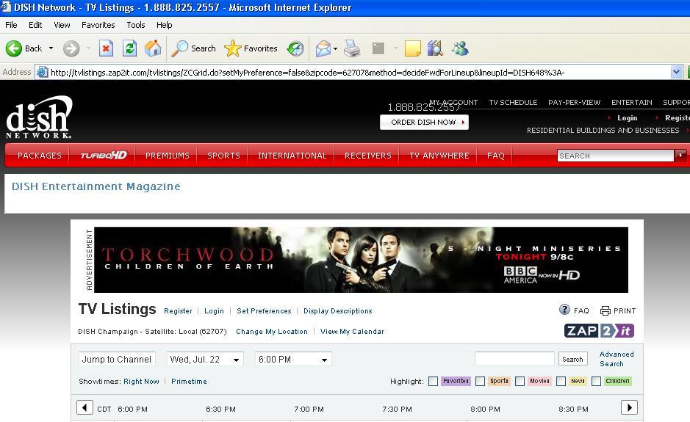
Task: Open Favorites star toolbar button
Action: tap(232, 48)
